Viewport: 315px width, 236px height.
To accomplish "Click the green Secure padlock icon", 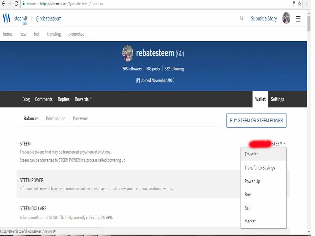I will pyautogui.click(x=24, y=4).
